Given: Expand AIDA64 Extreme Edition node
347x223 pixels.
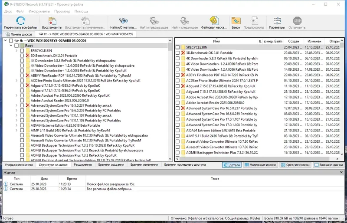Looking at the screenshot, I should pyautogui.click(x=16, y=125).
